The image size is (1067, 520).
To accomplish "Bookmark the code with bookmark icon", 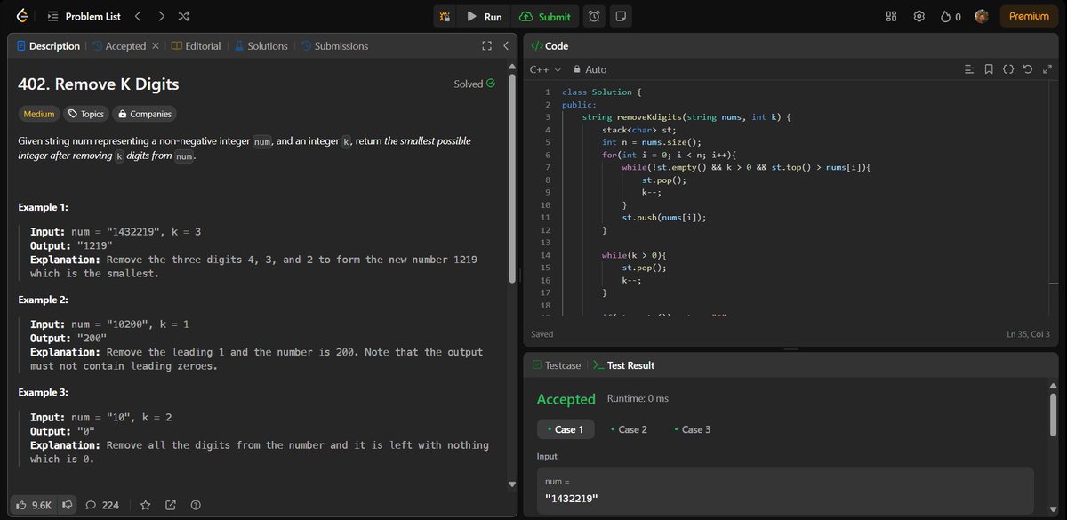I will tap(989, 69).
